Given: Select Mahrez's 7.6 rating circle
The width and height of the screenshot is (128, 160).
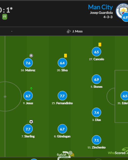Looking at the screenshot, I should [x=28, y=63].
